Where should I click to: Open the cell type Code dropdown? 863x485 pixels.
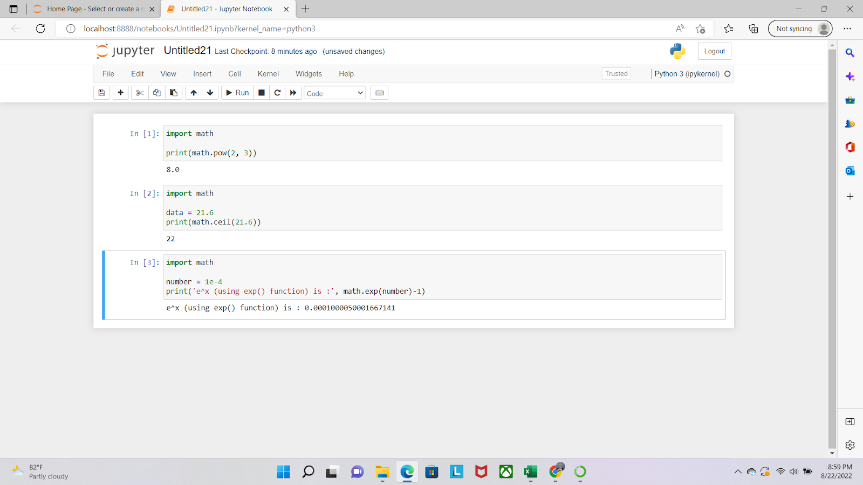334,93
